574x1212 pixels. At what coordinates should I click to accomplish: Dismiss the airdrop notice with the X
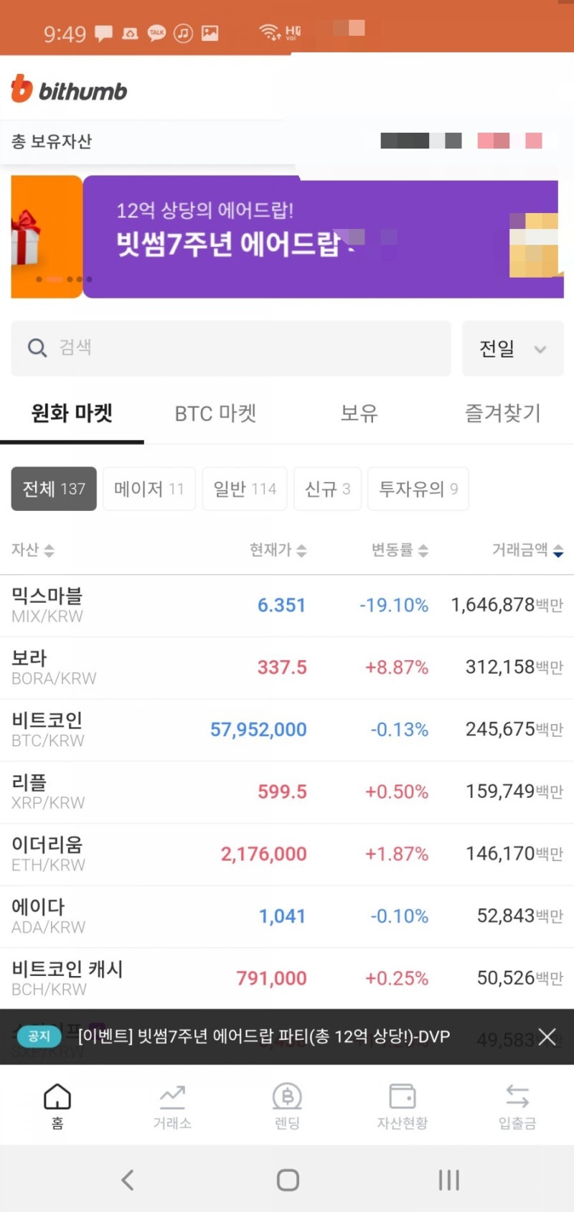point(547,1037)
